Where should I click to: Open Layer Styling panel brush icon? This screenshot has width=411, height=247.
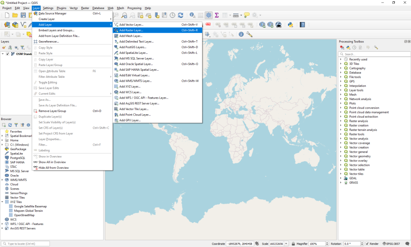(x=4, y=47)
